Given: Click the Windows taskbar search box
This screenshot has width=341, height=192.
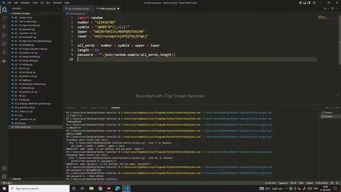Looking at the screenshot, I should point(39,188).
